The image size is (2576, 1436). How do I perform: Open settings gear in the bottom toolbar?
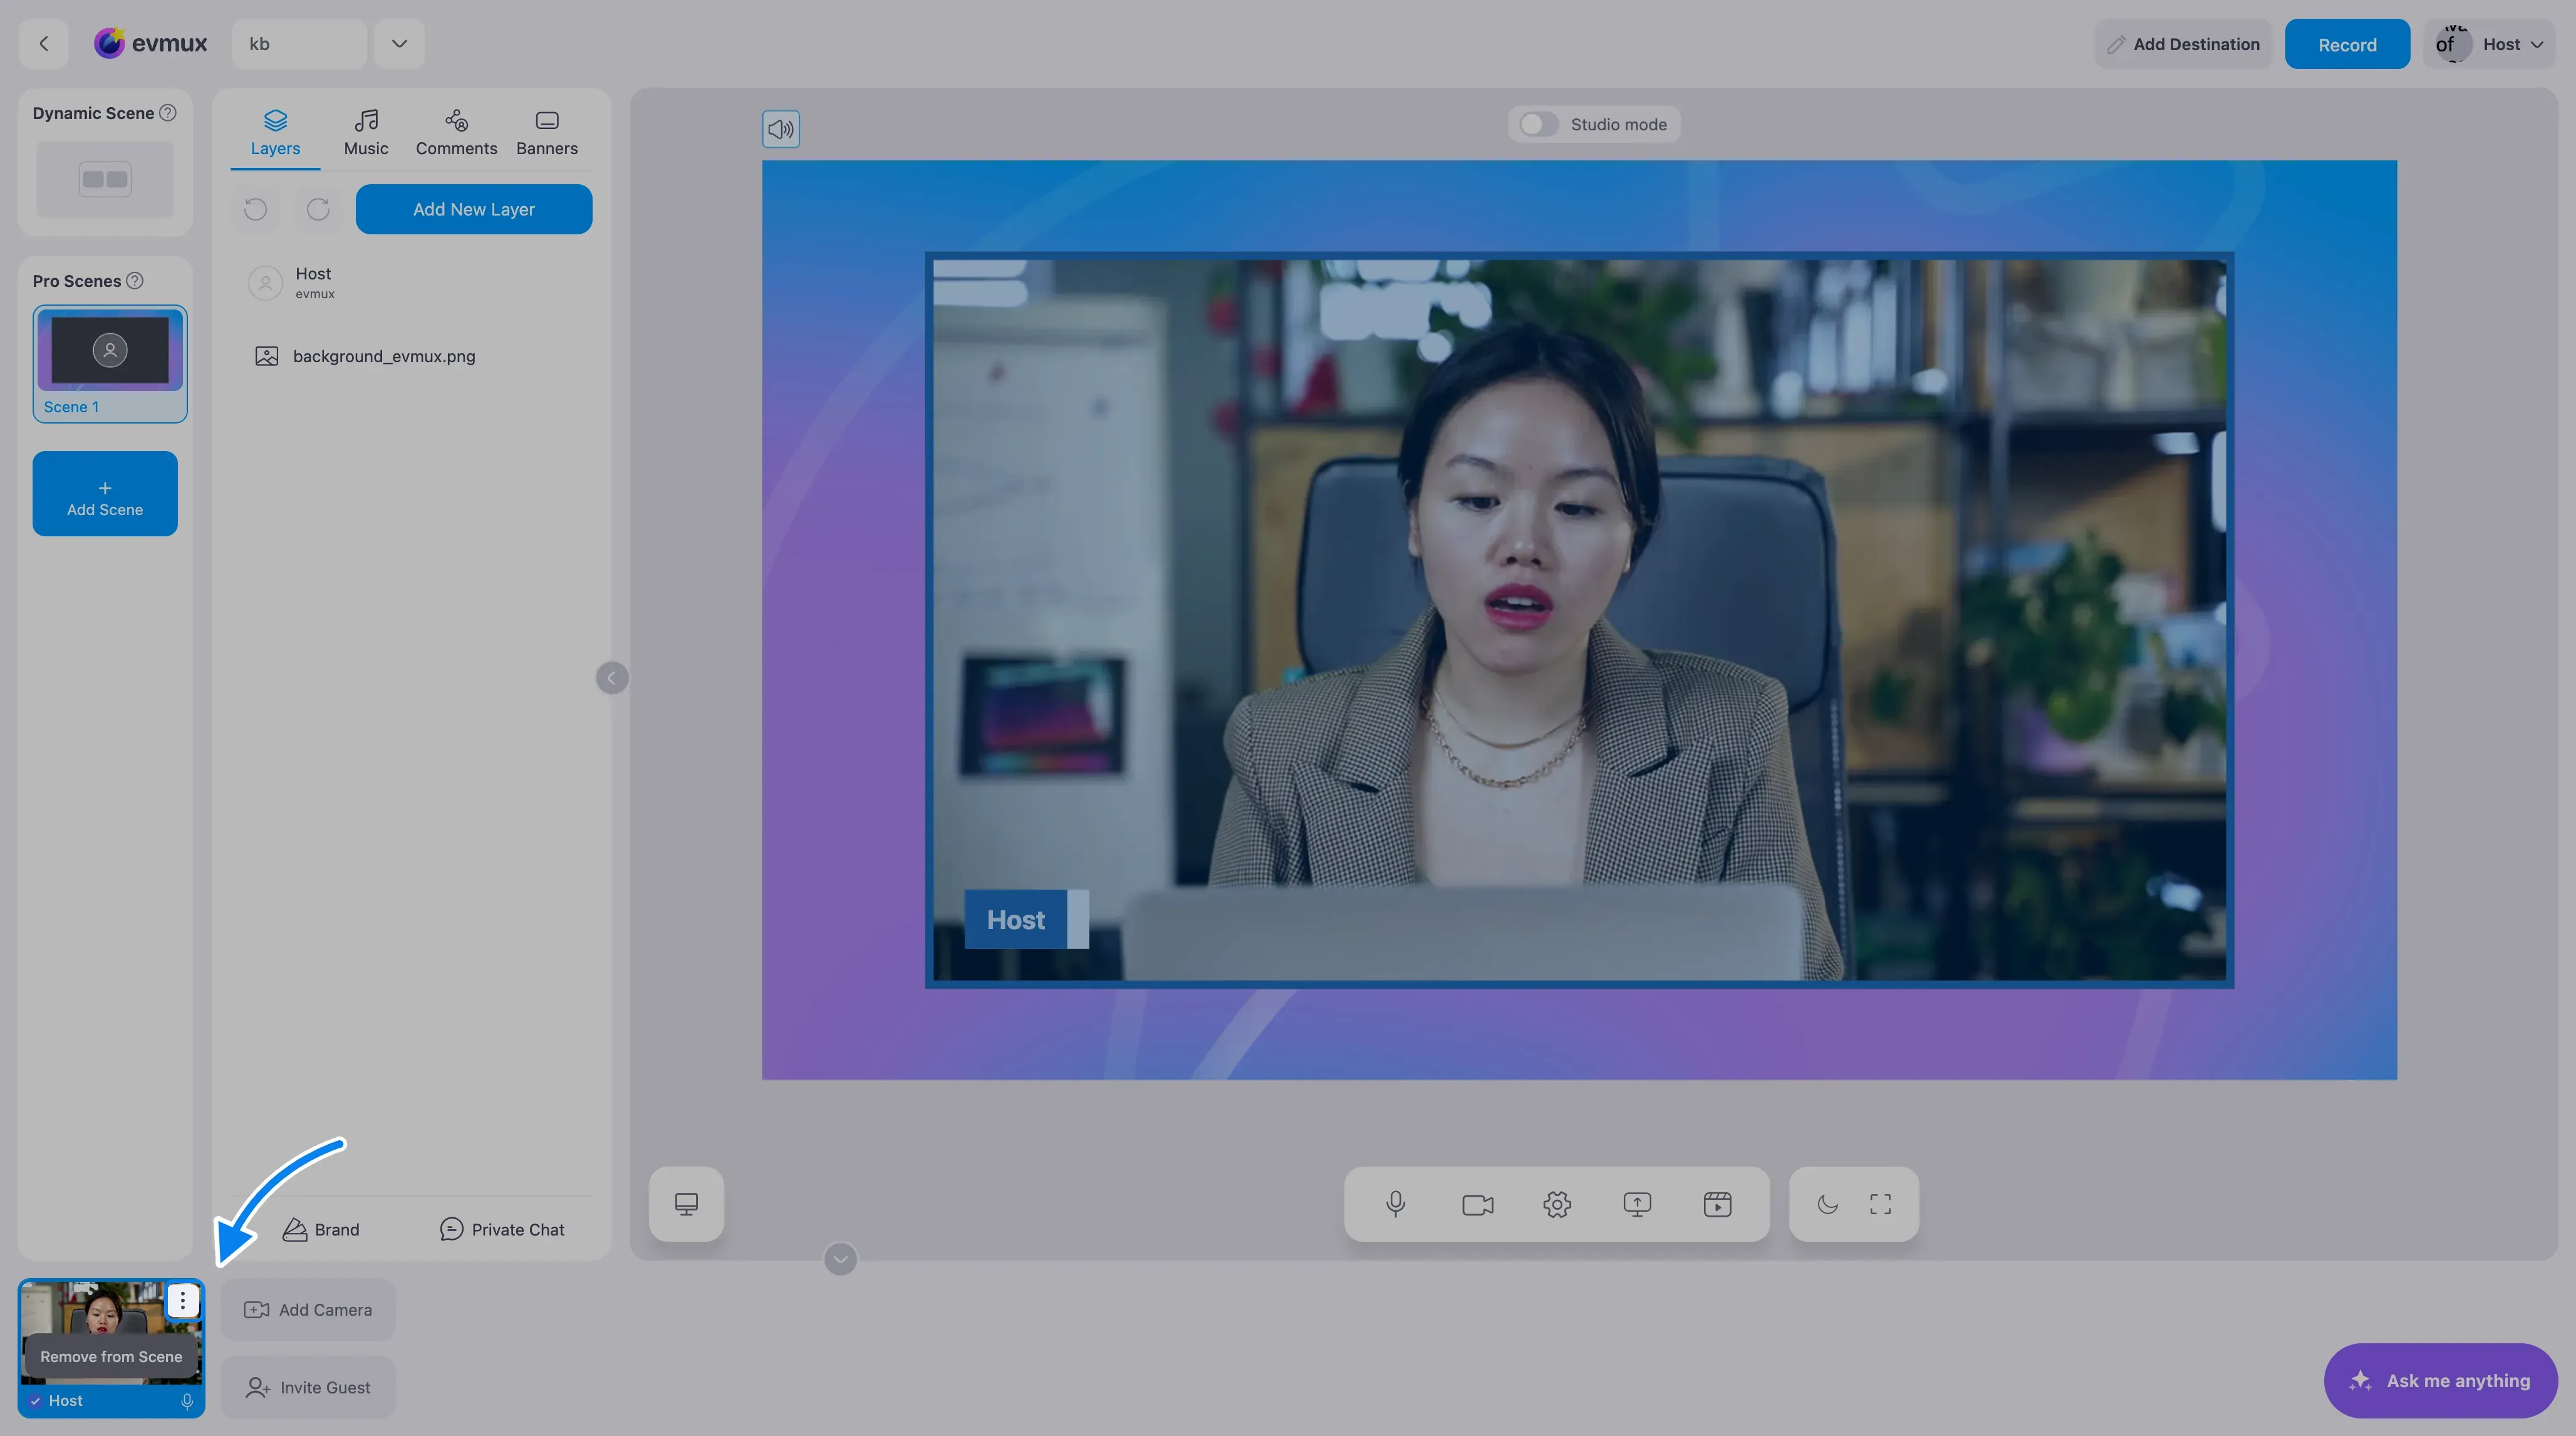tap(1557, 1204)
